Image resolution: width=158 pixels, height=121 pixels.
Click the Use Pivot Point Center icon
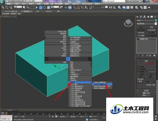[x=61, y=7]
